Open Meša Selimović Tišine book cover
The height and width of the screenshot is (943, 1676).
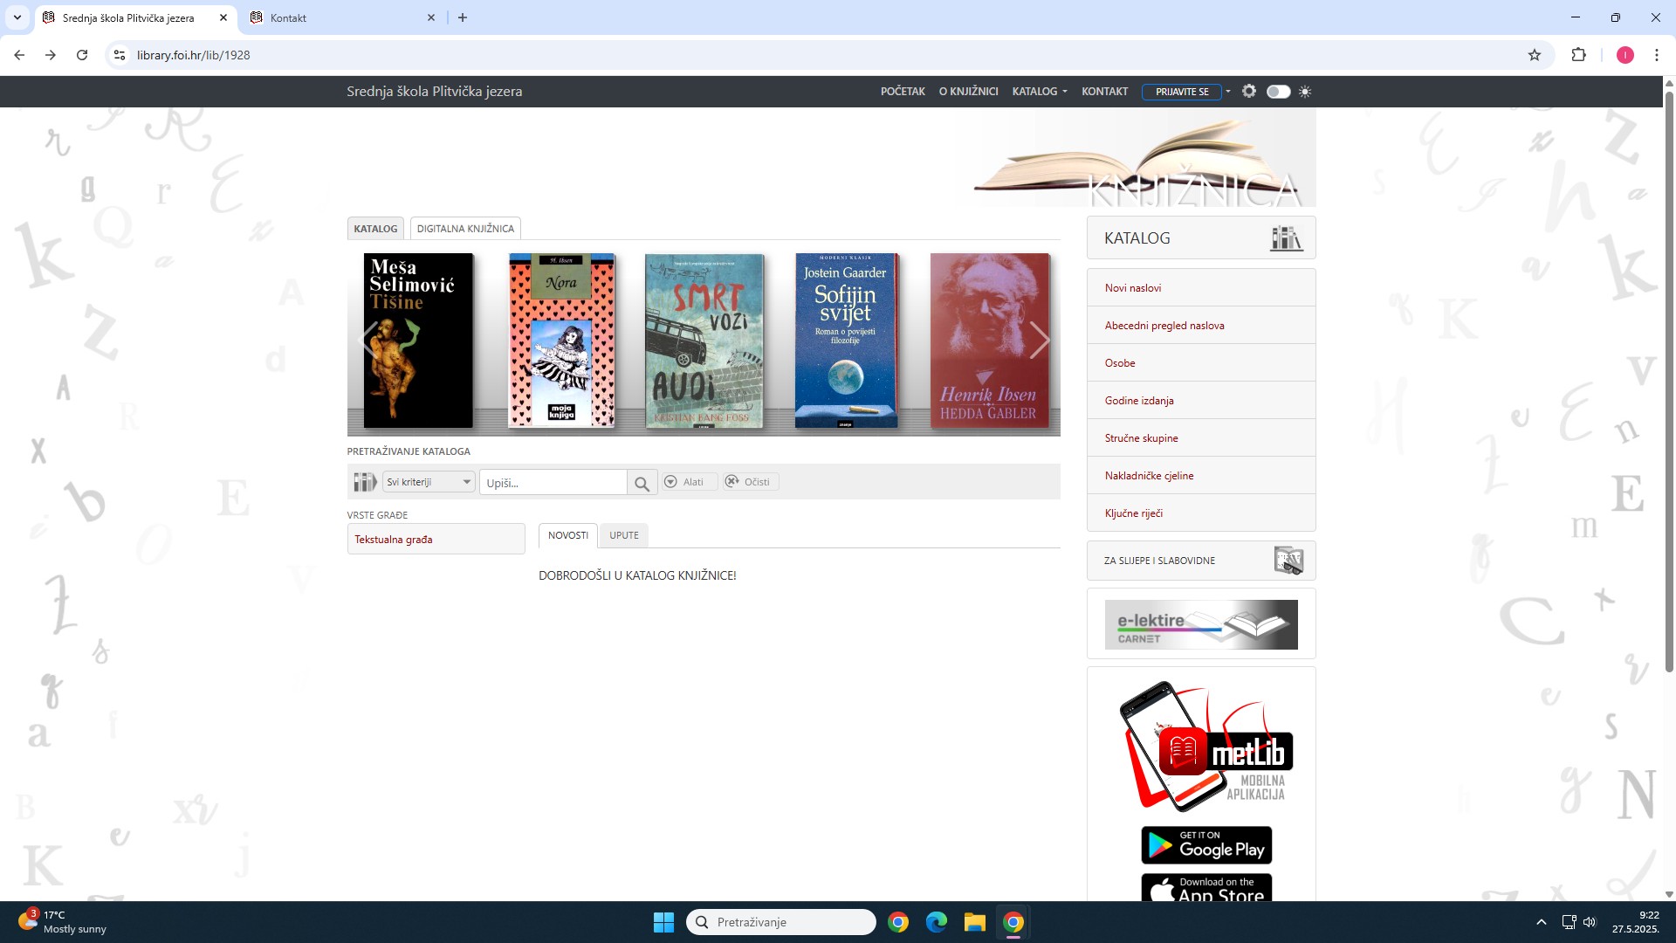point(418,341)
